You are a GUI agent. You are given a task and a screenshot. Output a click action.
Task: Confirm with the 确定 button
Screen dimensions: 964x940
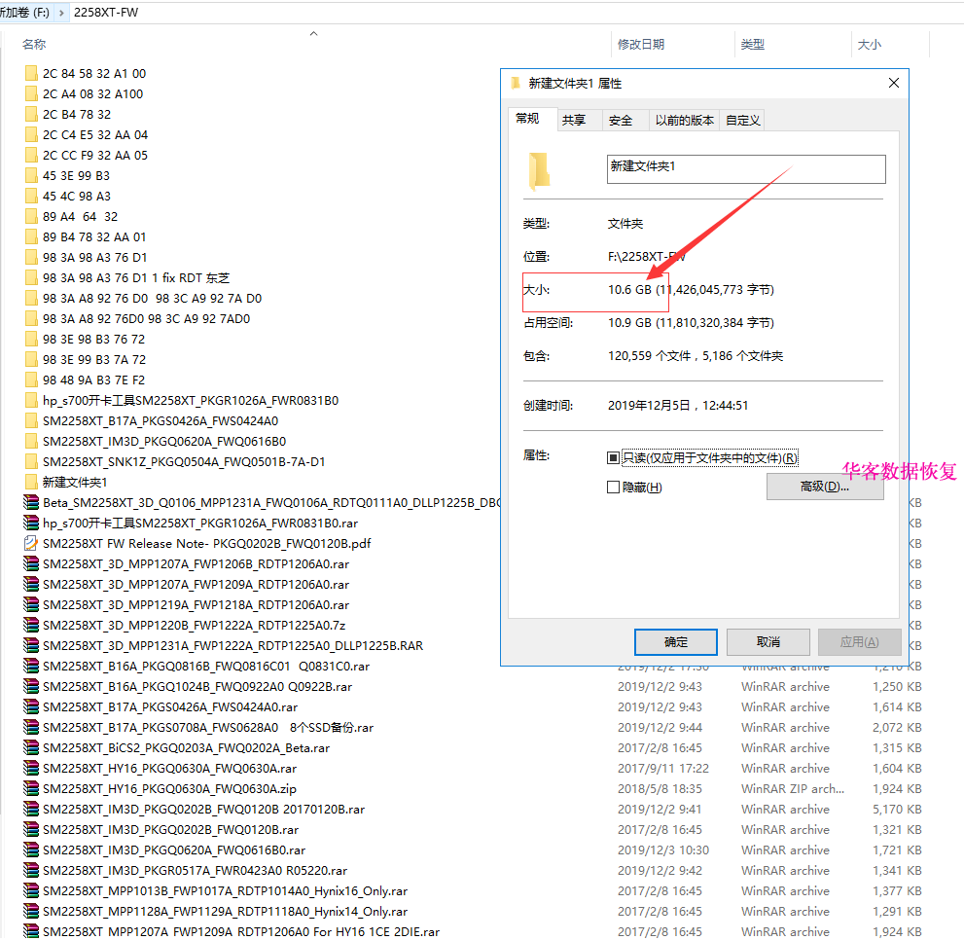[x=676, y=642]
